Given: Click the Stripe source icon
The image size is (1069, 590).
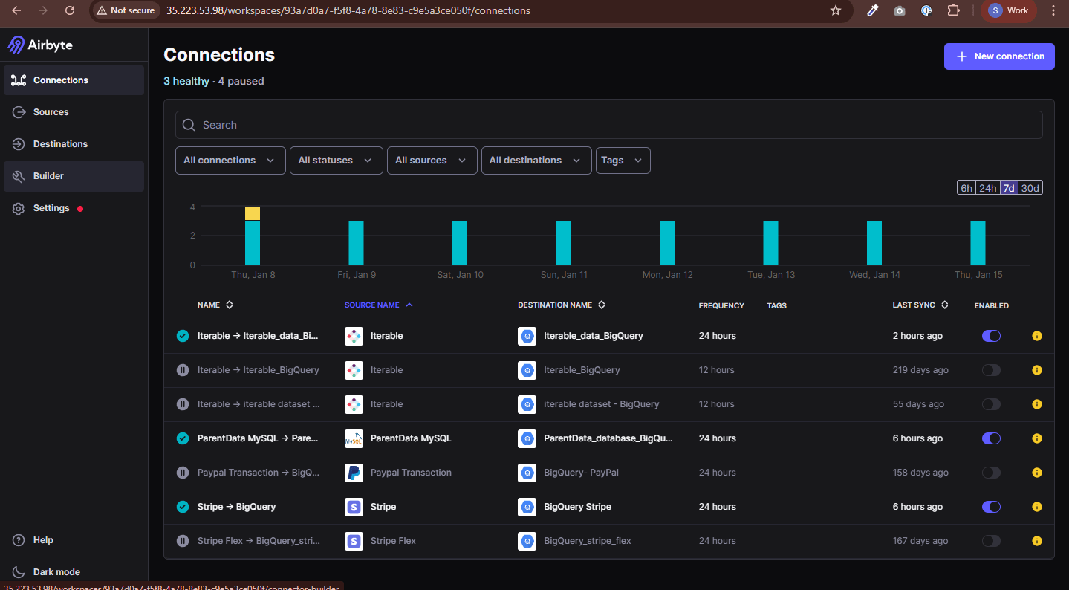Looking at the screenshot, I should (x=354, y=507).
